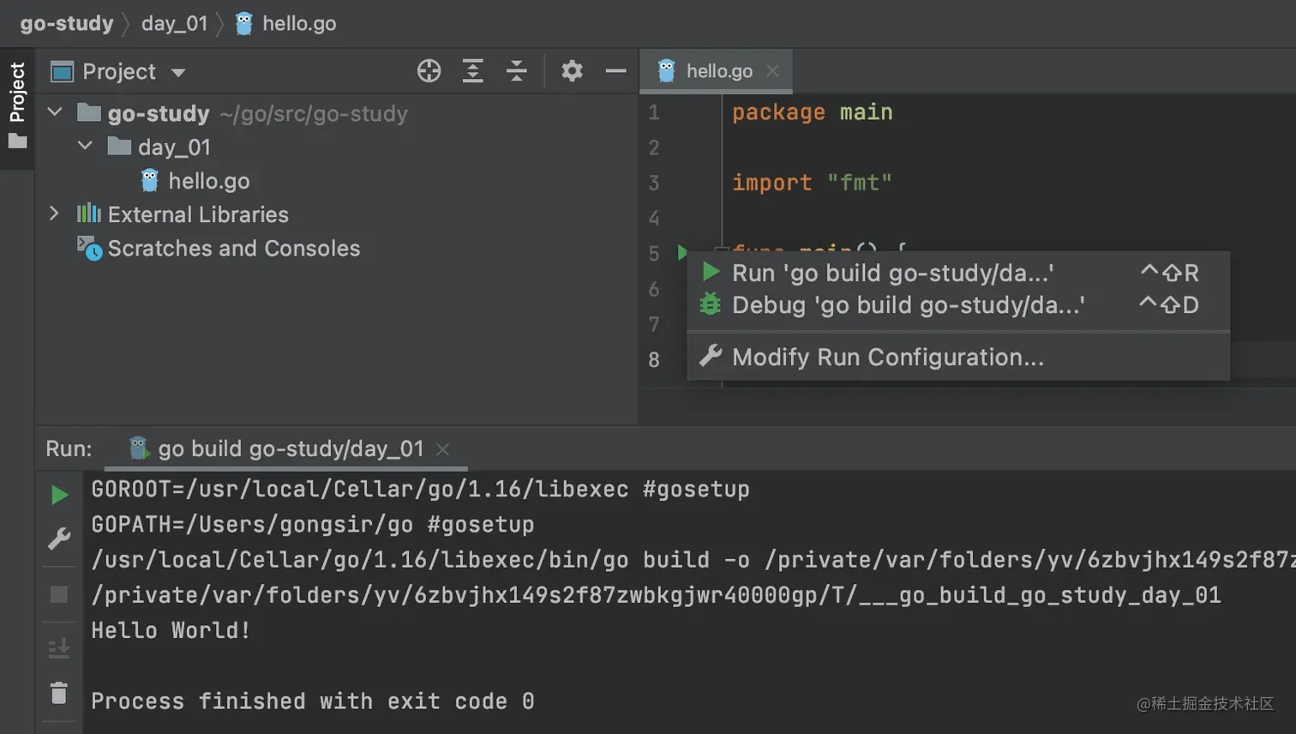Click line number 8 in the gutter
The height and width of the screenshot is (734, 1296).
click(x=654, y=359)
